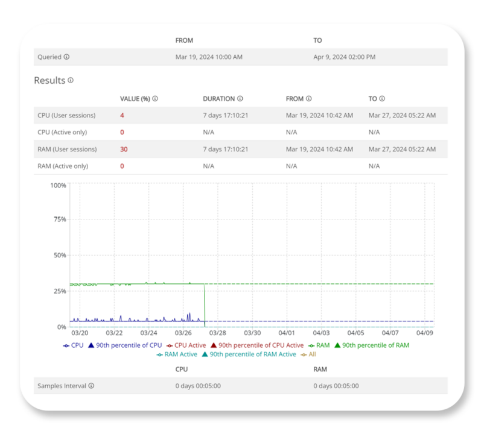Open the FROM column header info icon

(308, 98)
